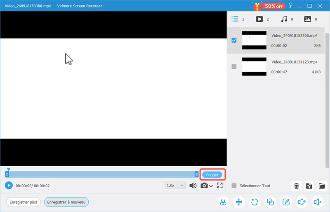Click the edit pencil icon
Viewport: 330px width, 212px height.
pos(286,202)
